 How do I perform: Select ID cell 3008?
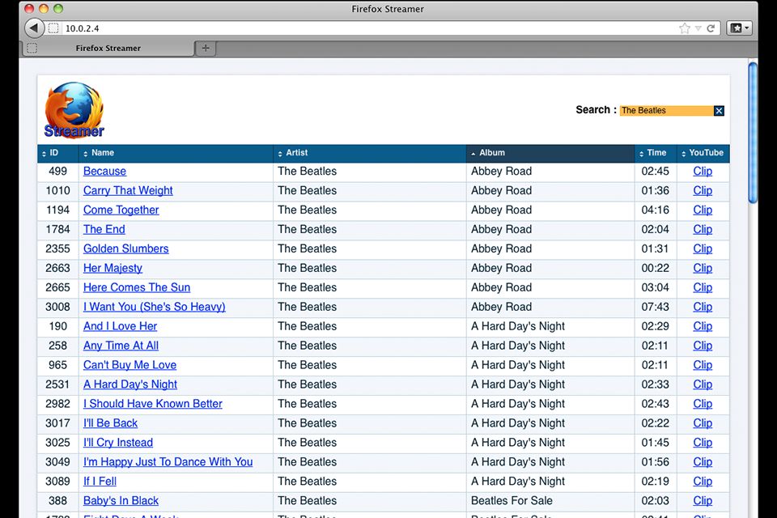tap(58, 307)
